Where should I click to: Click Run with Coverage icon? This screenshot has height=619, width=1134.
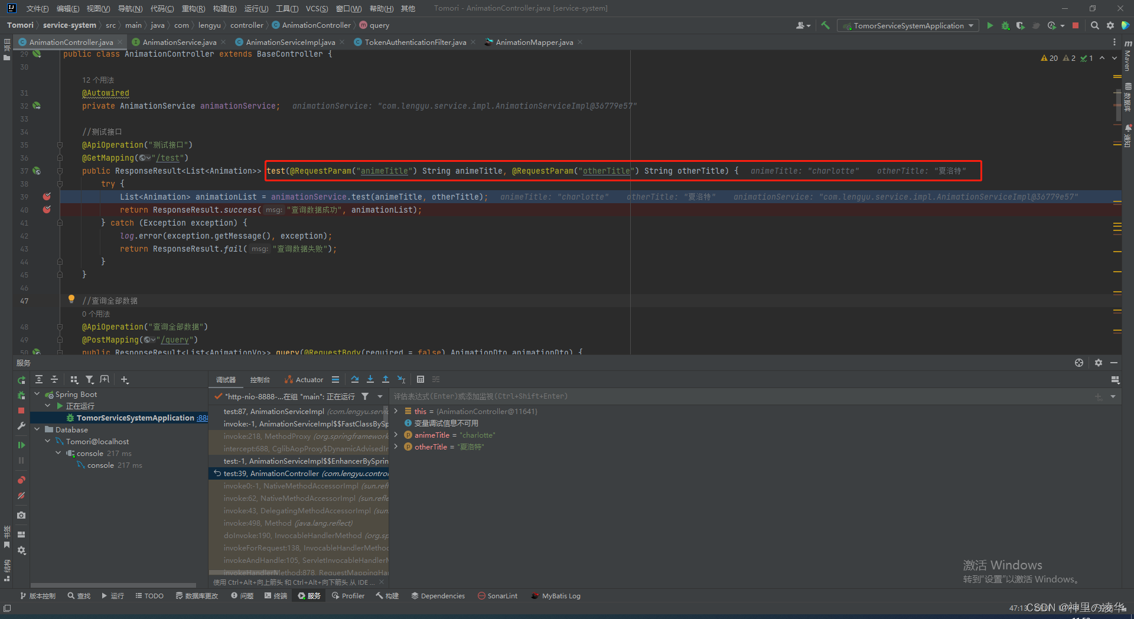click(1020, 25)
